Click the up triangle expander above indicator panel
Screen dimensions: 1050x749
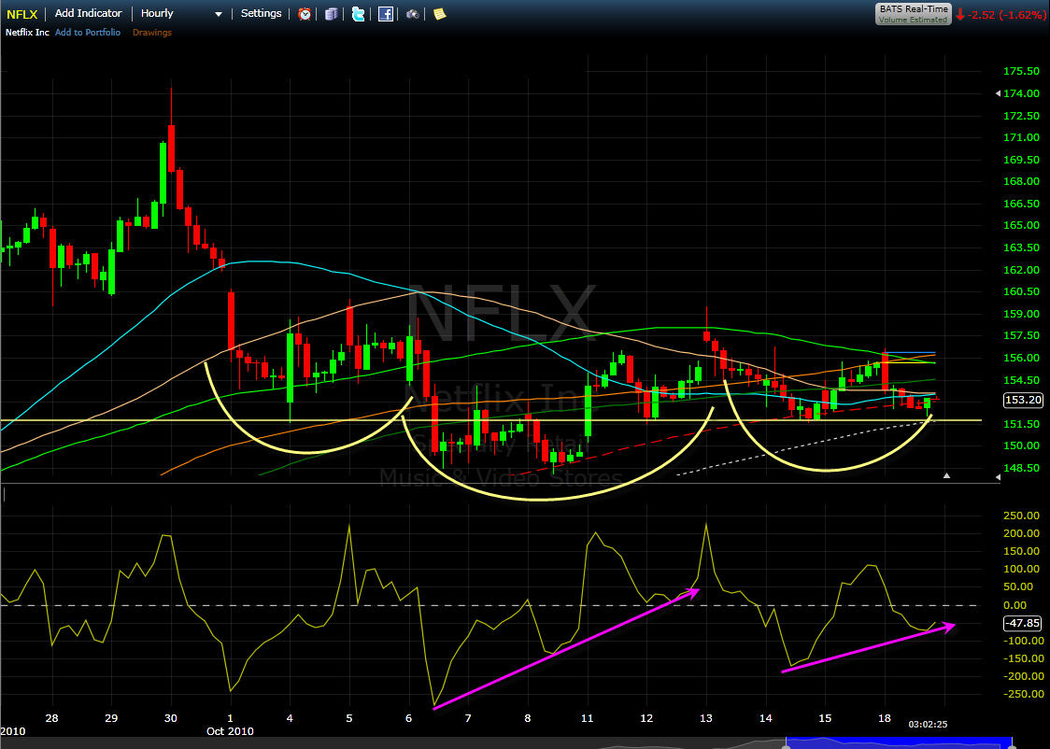[946, 476]
